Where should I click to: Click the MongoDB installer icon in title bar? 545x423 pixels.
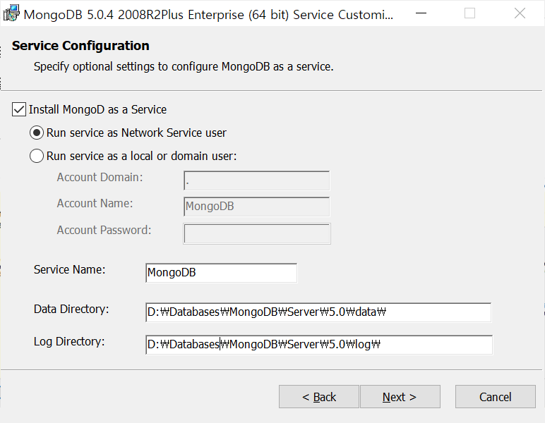pos(11,13)
